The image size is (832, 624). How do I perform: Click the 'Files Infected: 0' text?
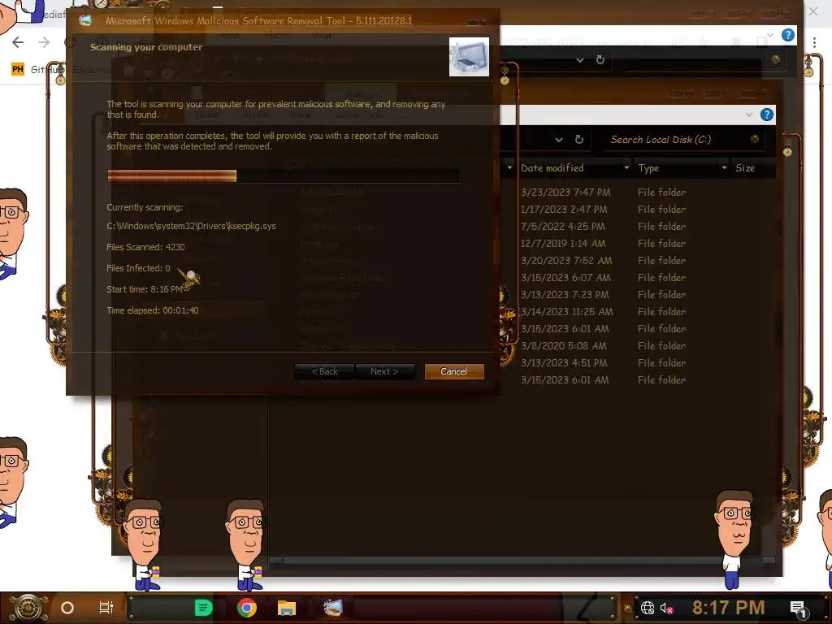pyautogui.click(x=138, y=268)
